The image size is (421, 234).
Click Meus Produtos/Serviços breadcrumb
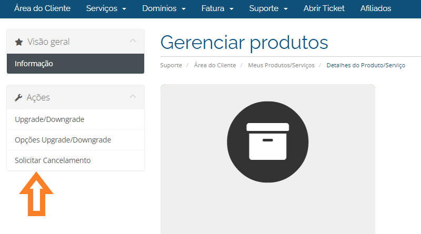coord(281,66)
